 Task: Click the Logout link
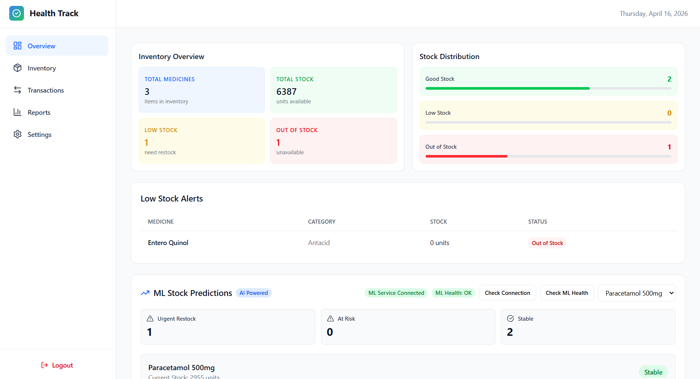62,365
